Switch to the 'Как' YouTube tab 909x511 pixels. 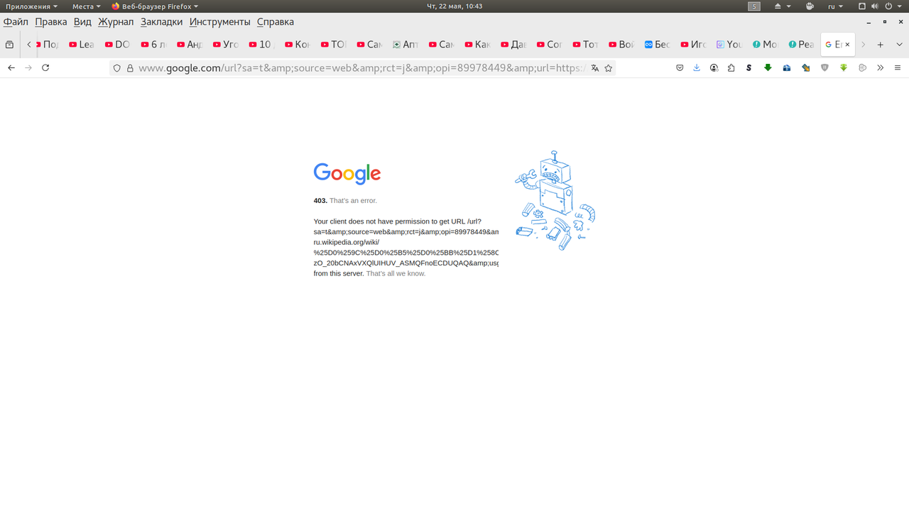[x=478, y=44]
